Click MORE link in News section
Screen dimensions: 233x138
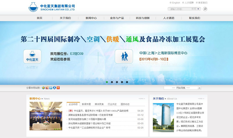point(142,99)
